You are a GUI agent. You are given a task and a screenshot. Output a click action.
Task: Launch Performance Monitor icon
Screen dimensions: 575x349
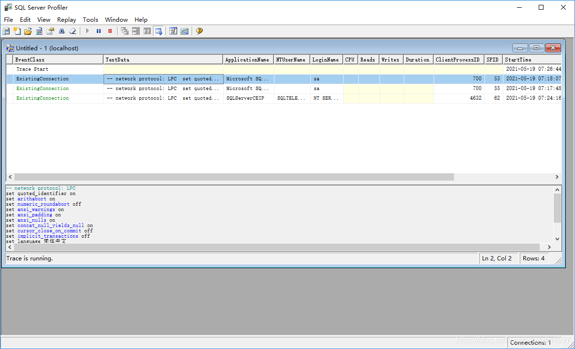tap(184, 31)
